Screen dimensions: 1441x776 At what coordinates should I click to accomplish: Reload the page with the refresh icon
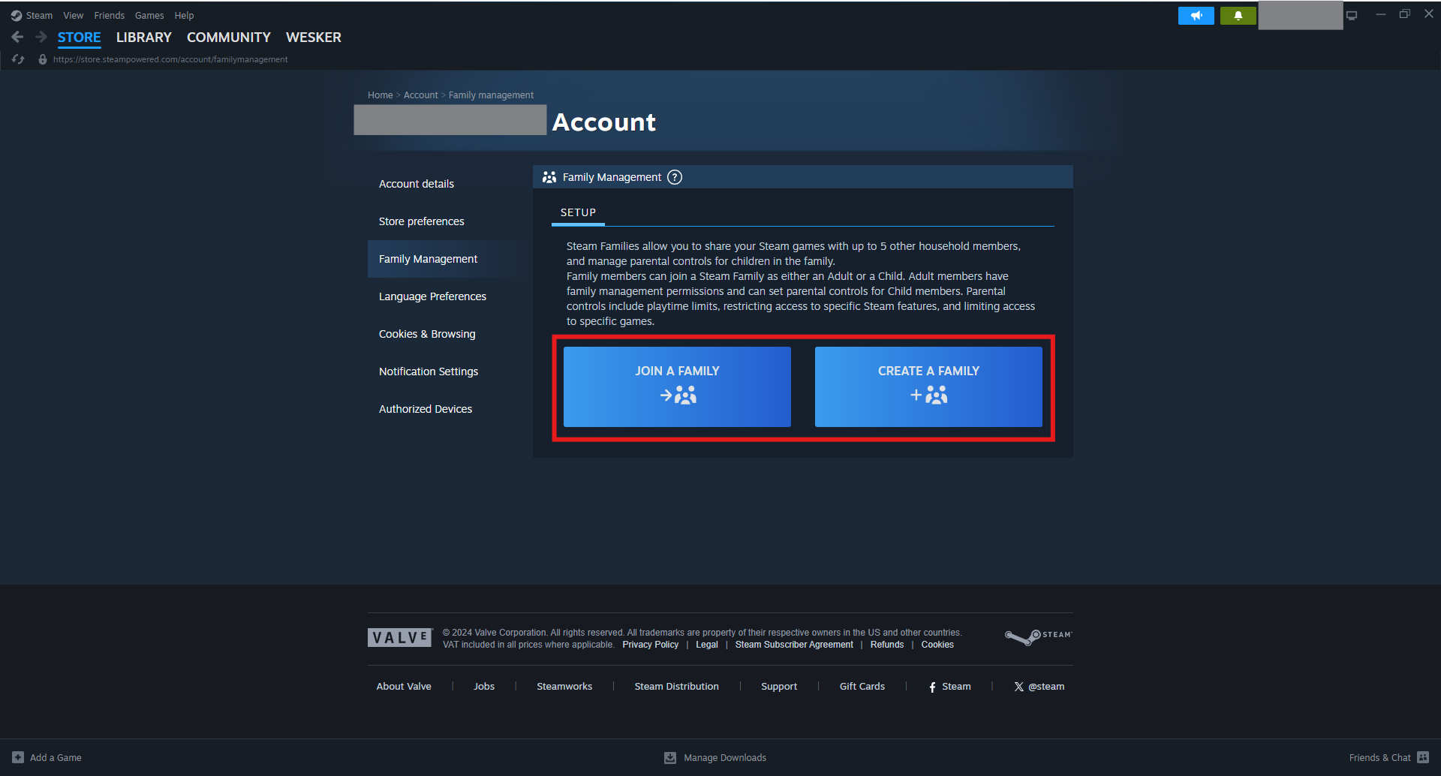coord(18,59)
